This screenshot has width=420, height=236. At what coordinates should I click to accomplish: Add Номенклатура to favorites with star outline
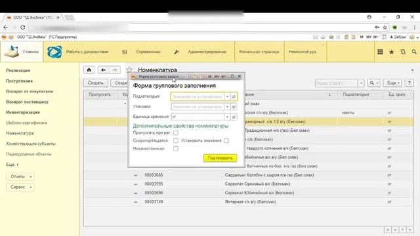tap(129, 70)
